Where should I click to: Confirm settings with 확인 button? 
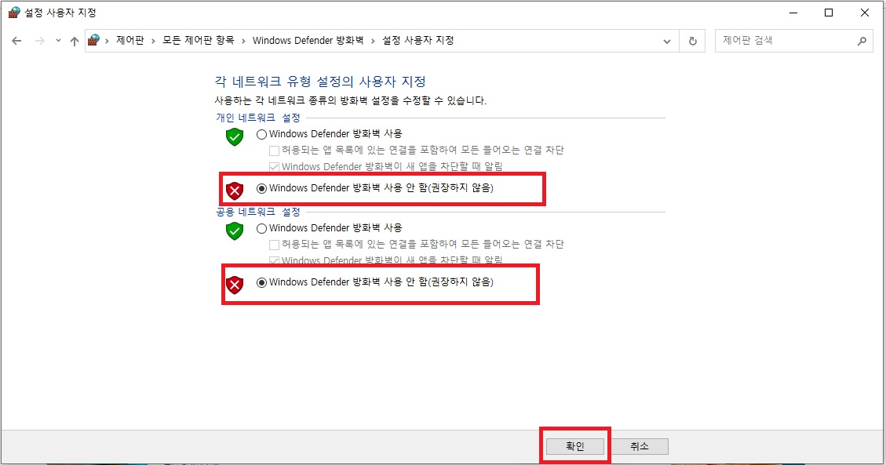(x=574, y=446)
